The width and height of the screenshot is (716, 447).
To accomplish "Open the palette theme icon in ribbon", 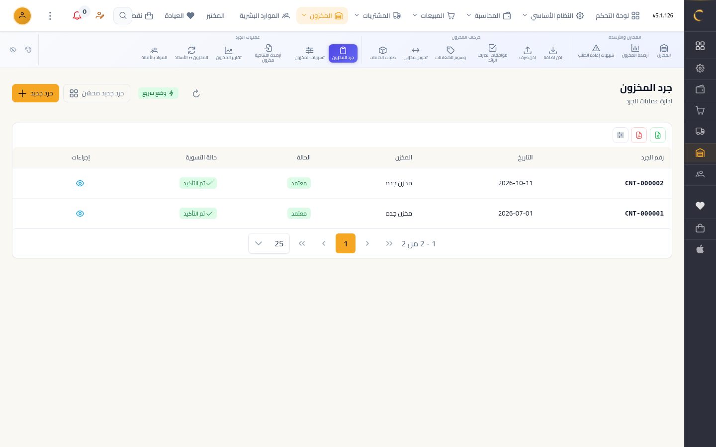I will pyautogui.click(x=28, y=50).
